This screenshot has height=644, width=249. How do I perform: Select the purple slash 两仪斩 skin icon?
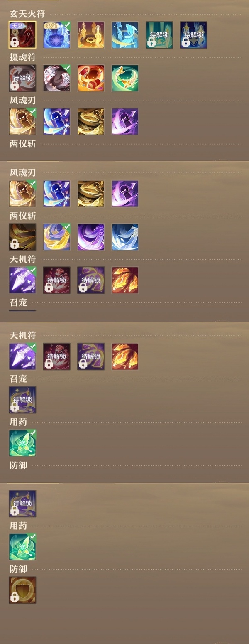point(90,237)
